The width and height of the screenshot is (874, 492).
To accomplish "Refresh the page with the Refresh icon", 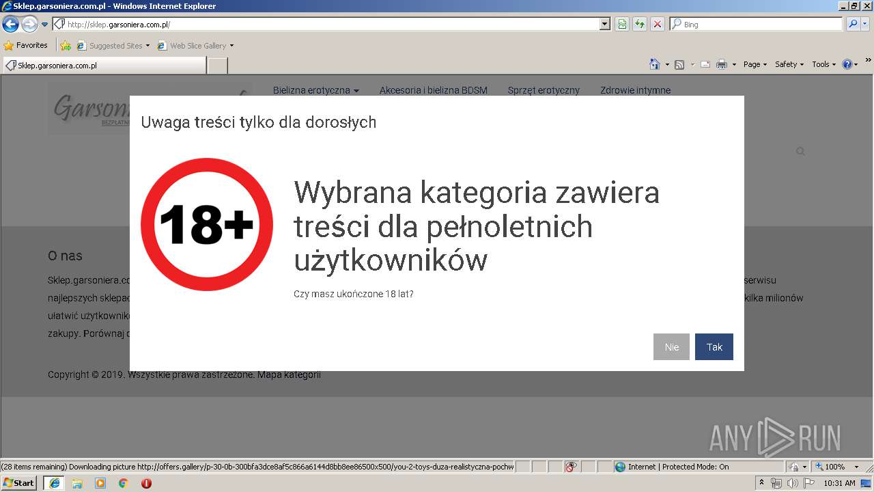I will point(640,24).
